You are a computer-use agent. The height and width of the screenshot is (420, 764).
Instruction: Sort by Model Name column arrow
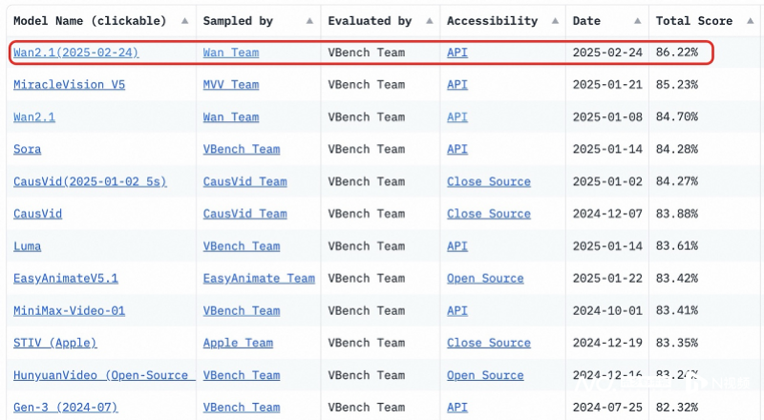pyautogui.click(x=184, y=21)
